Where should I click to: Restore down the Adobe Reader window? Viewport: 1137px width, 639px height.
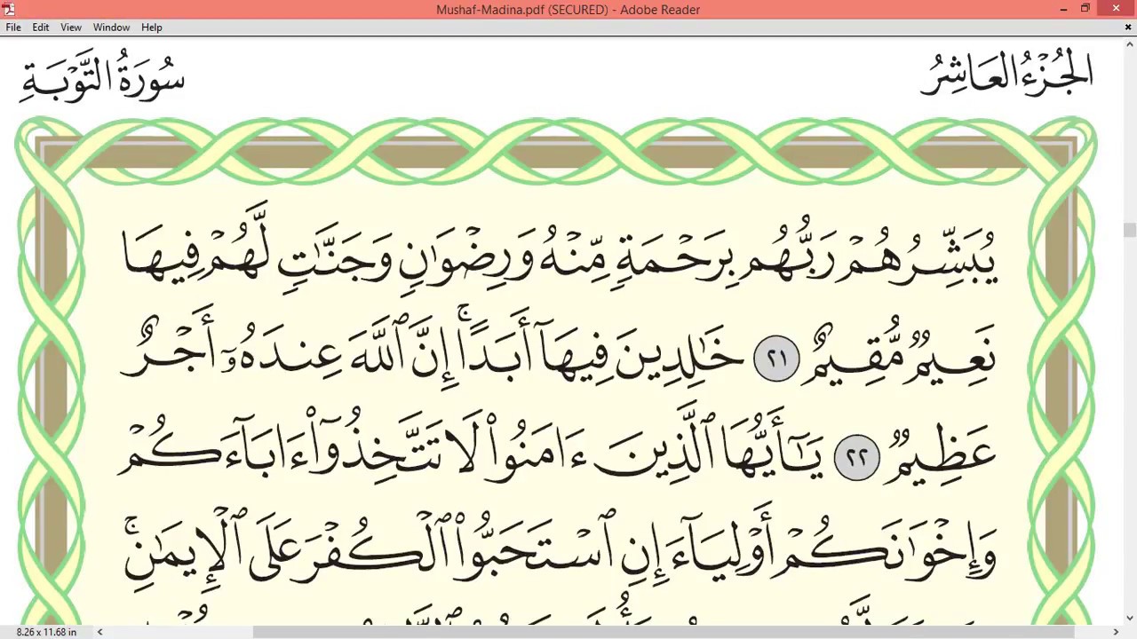point(1085,9)
